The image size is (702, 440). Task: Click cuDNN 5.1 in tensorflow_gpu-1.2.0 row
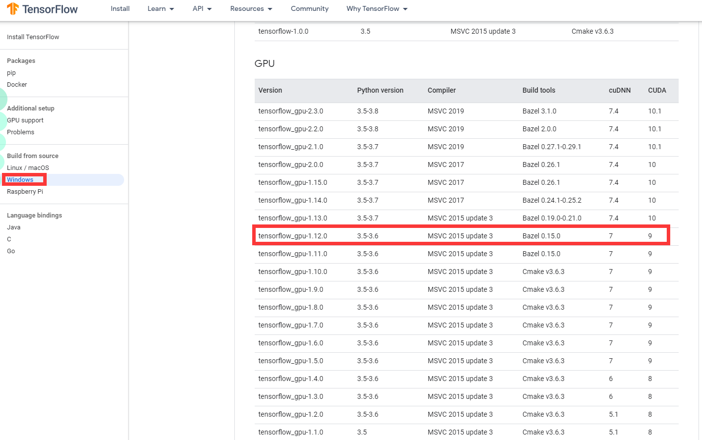pos(614,414)
